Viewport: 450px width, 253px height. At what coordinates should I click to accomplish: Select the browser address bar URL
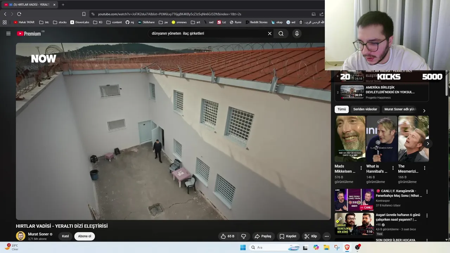tap(169, 14)
